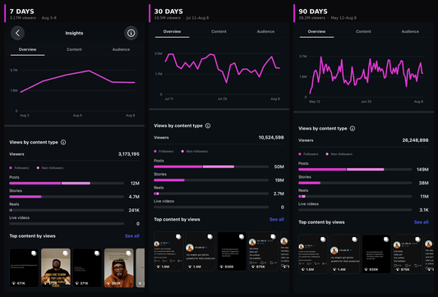Click the Reels bar showing 2.7M in 30 Days
Image resolution: width=438 pixels, height=297 pixels.
click(x=211, y=194)
